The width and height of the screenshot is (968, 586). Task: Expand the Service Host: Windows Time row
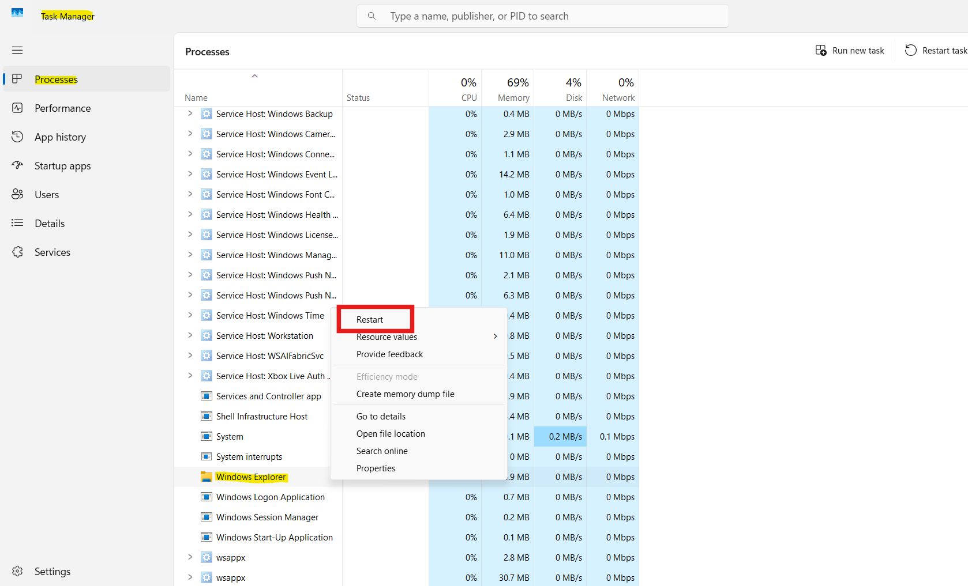pos(190,315)
